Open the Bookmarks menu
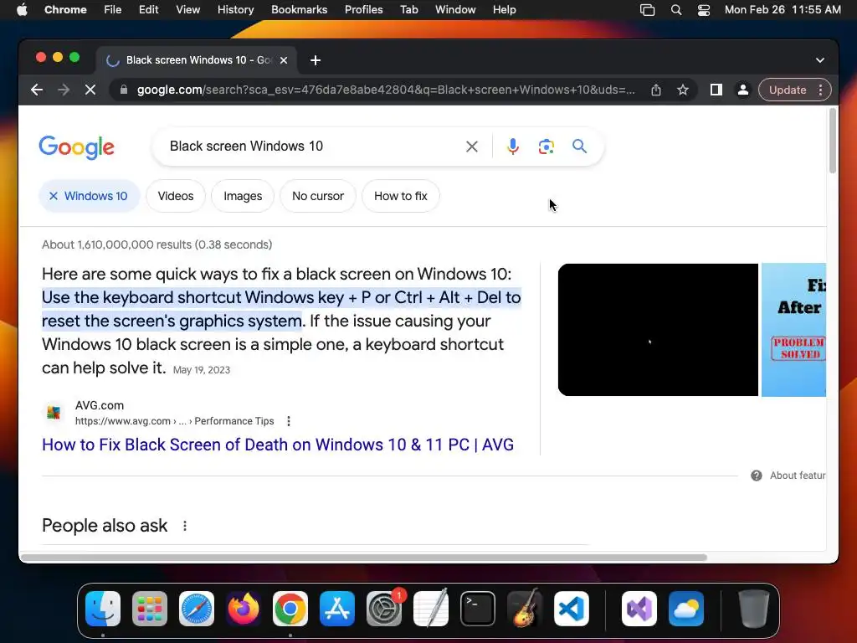857x643 pixels. click(299, 10)
